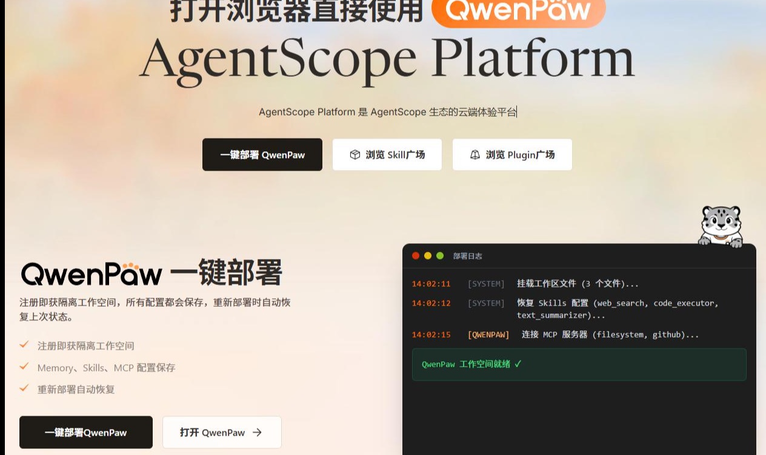
Task: Click the 14:02:11 timestamp log entry
Action: 431,284
